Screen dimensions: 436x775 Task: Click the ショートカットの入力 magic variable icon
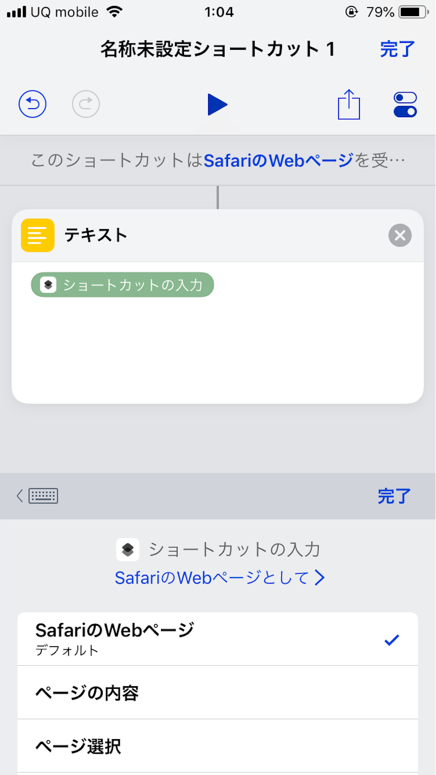(x=128, y=549)
